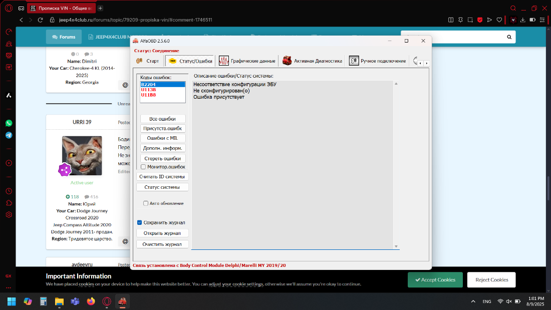Click the red ad-blocker shield icon
Image resolution: width=551 pixels, height=310 pixels.
(480, 20)
